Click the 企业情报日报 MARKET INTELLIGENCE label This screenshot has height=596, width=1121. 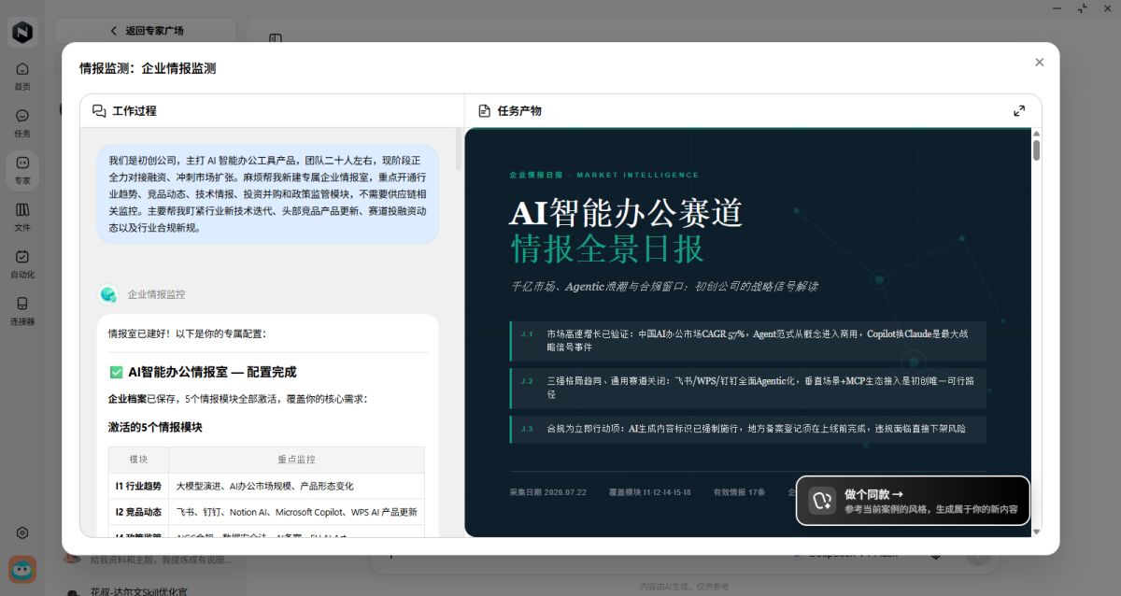click(x=604, y=175)
